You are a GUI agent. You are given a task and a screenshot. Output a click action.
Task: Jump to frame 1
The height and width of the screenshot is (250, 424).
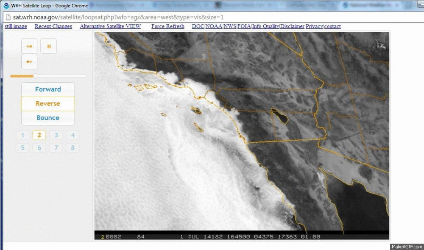22,135
